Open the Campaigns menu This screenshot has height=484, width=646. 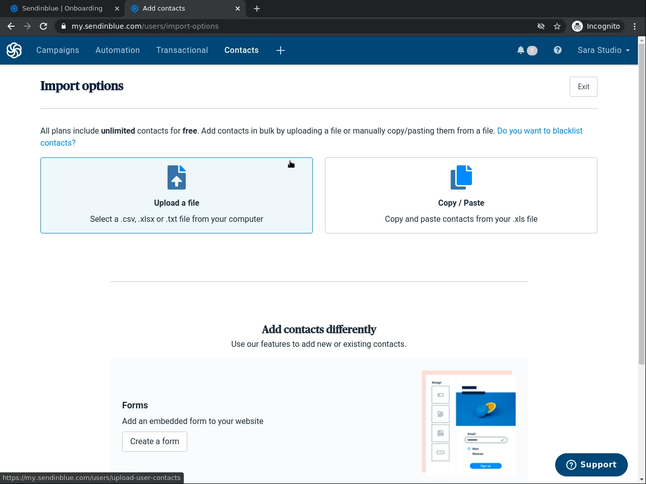tap(58, 50)
